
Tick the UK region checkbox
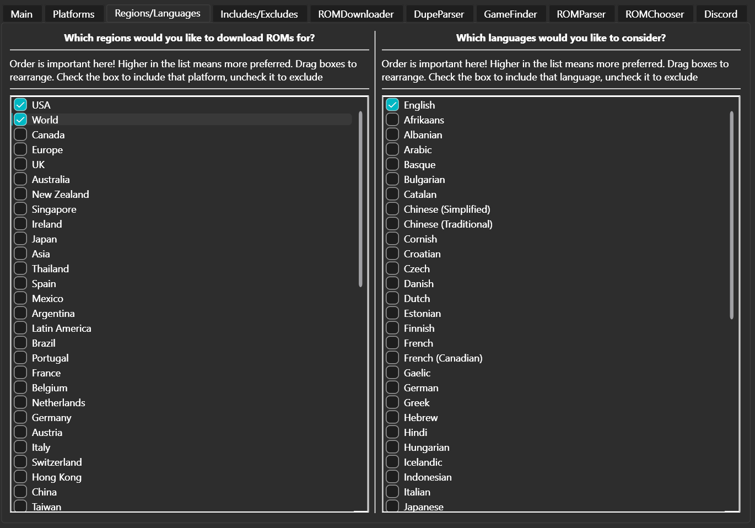[x=20, y=164]
